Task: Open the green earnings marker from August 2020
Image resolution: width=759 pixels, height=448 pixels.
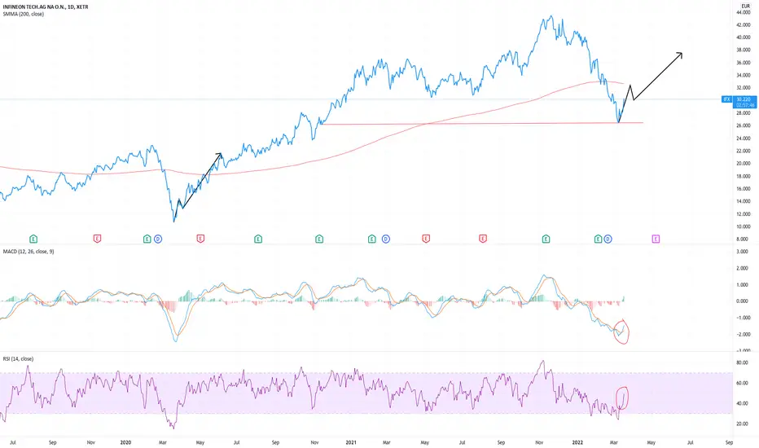Action: click(258, 239)
